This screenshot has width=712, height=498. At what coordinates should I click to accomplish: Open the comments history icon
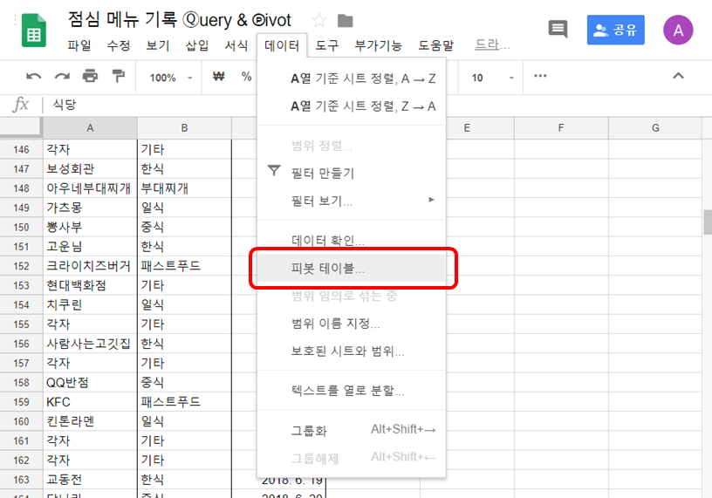(558, 30)
